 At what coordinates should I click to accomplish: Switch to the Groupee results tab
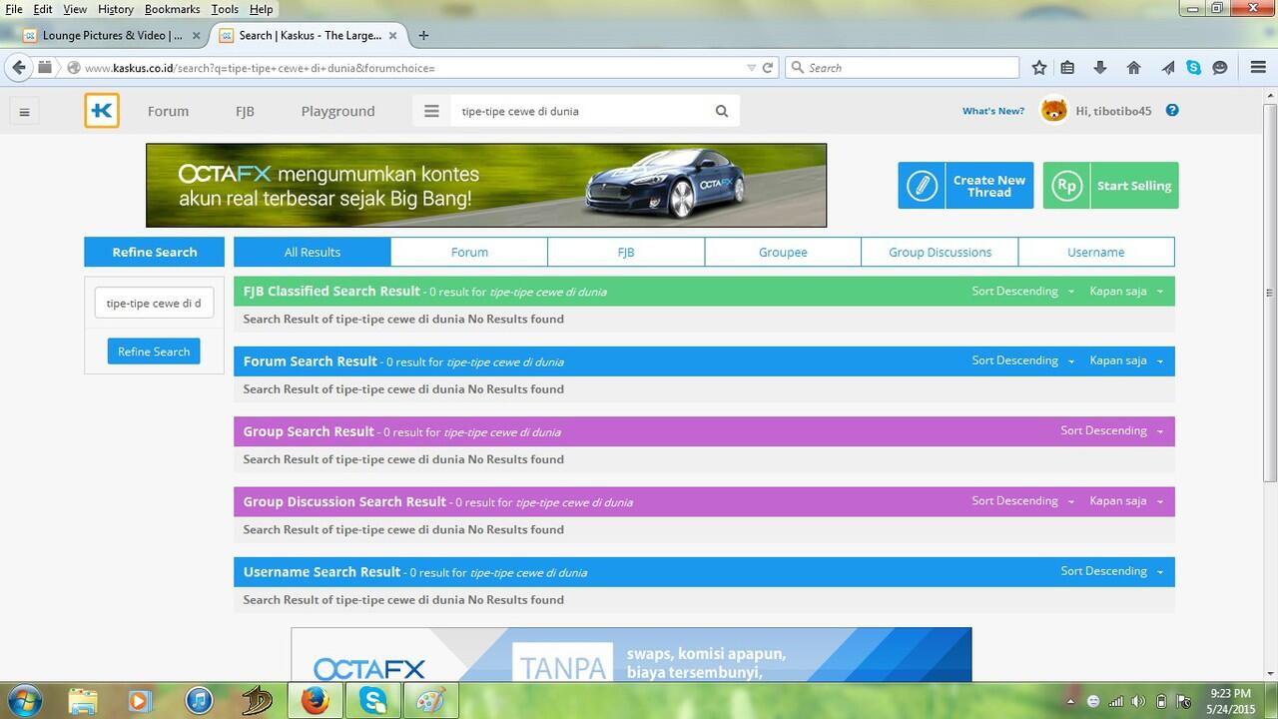pyautogui.click(x=783, y=252)
